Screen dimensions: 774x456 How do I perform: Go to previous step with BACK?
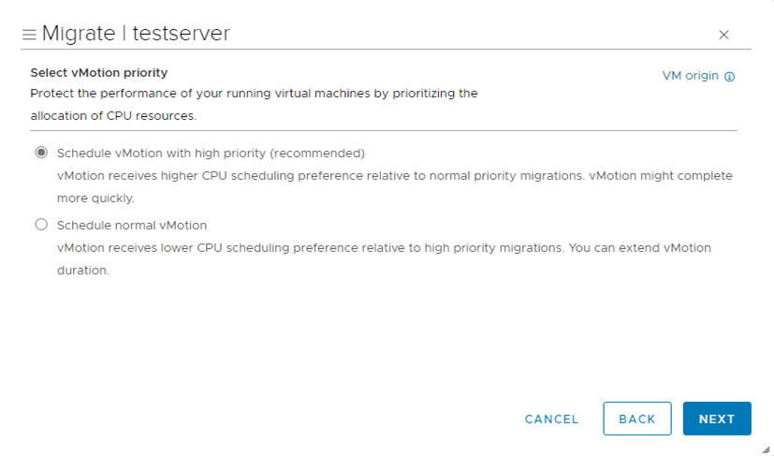click(x=636, y=419)
